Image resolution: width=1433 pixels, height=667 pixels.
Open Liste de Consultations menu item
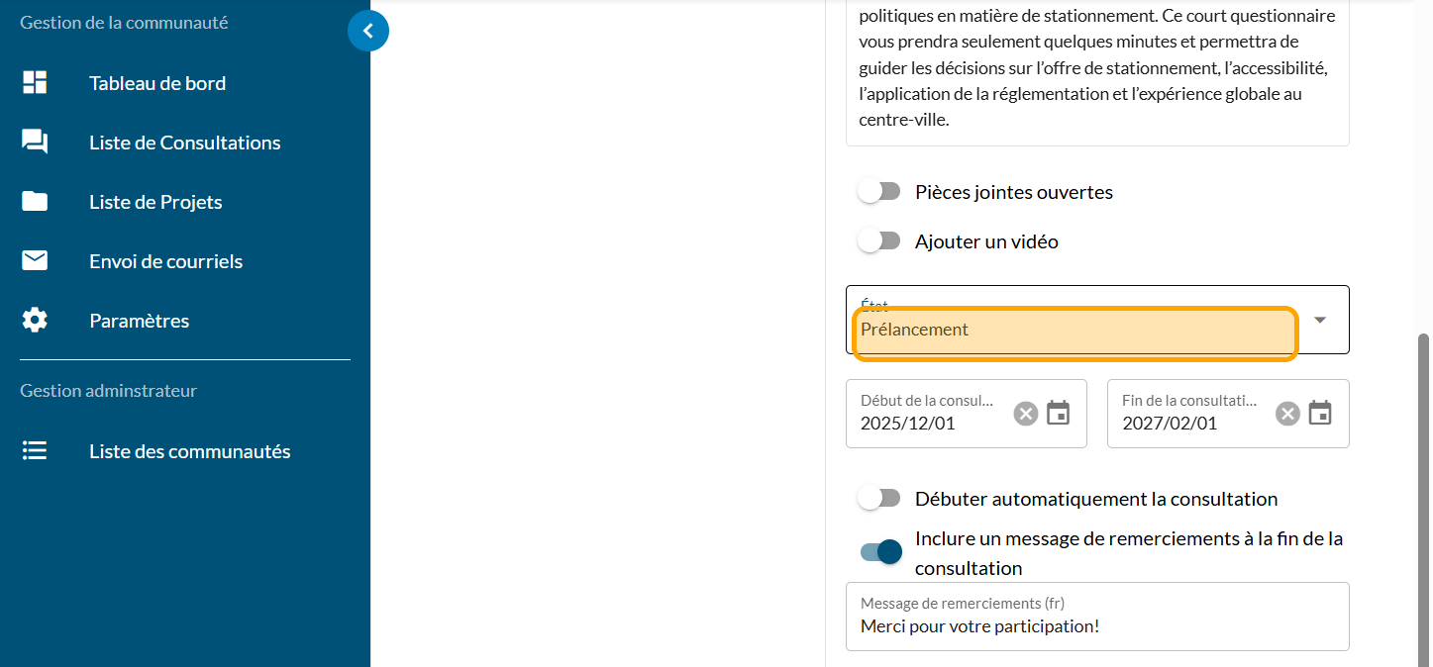(184, 143)
